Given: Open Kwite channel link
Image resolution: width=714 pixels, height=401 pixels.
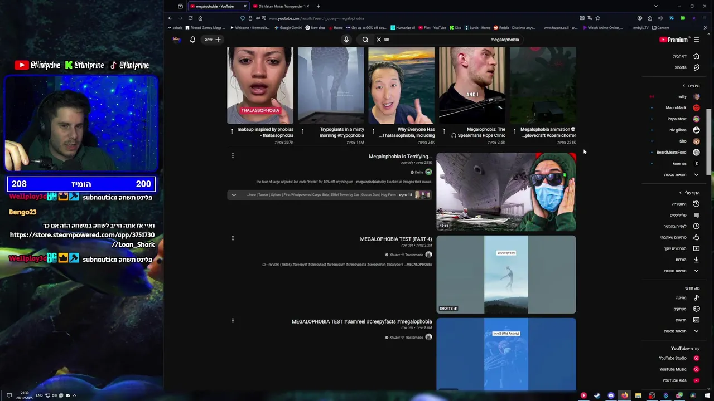Looking at the screenshot, I should tap(419, 172).
